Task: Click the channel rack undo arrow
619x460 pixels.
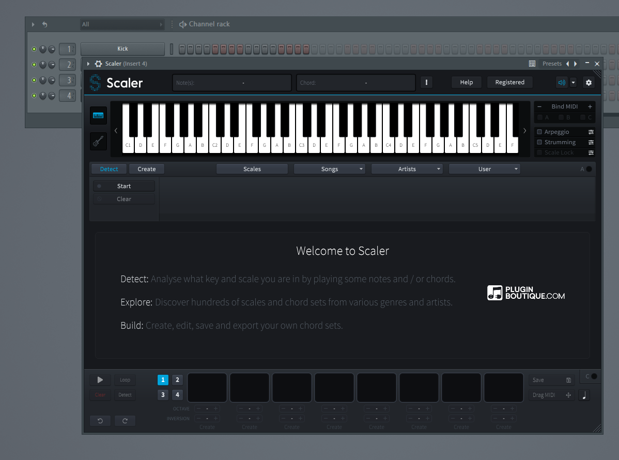Action: pyautogui.click(x=44, y=24)
